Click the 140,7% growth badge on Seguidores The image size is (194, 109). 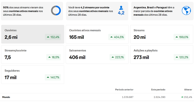click(53, 77)
